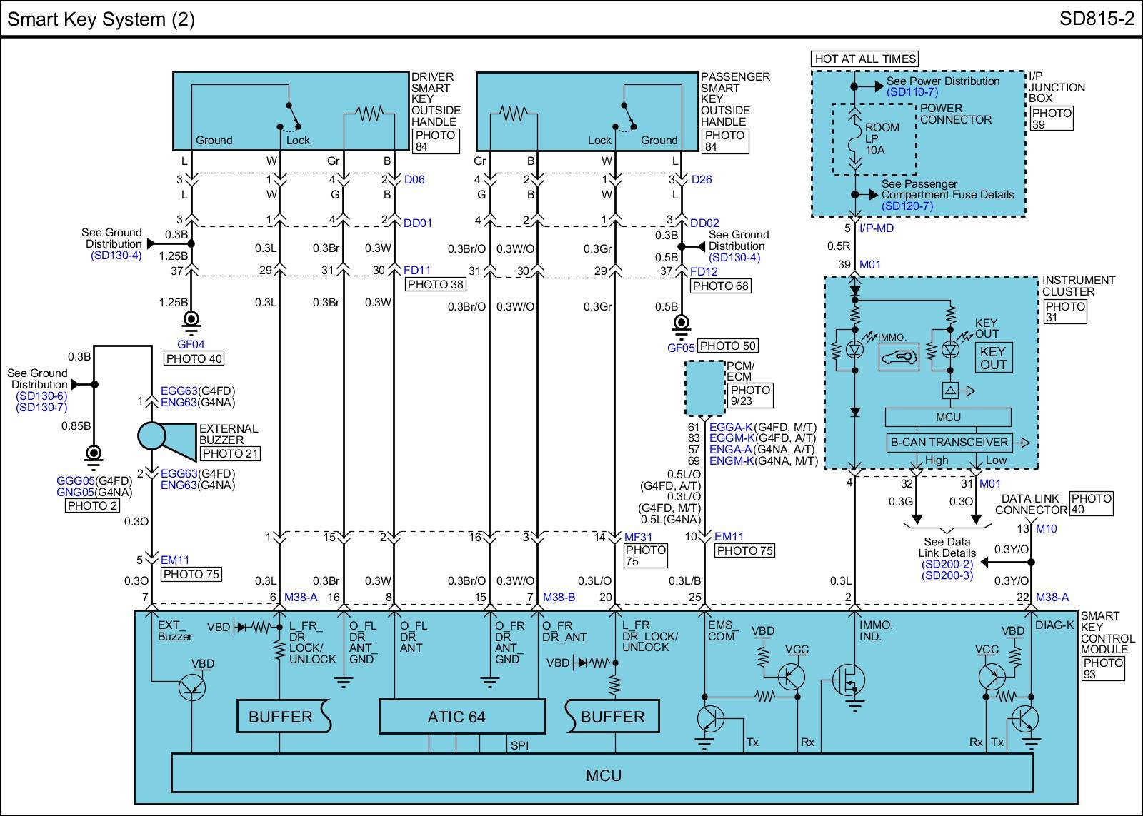View PHOTO 21 of external buzzer

tap(229, 453)
